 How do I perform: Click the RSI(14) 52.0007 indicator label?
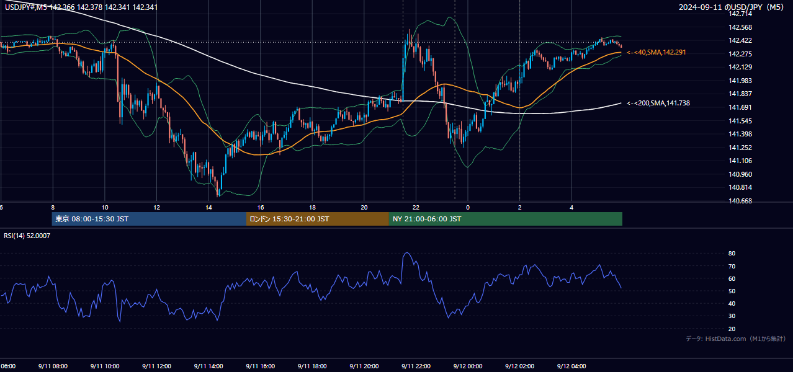(27, 236)
